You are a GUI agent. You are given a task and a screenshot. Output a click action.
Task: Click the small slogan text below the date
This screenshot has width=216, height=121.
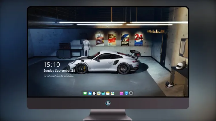[x=58, y=76]
